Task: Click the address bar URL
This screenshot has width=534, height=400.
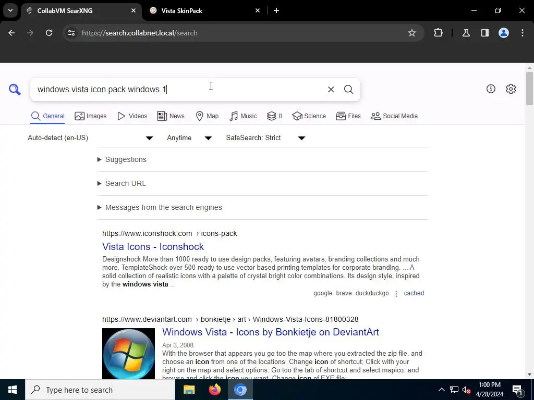Action: pos(140,33)
